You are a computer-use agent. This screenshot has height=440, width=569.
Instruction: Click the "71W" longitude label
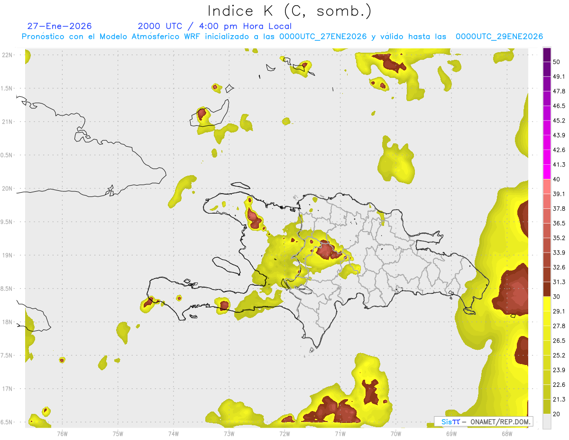point(340,433)
